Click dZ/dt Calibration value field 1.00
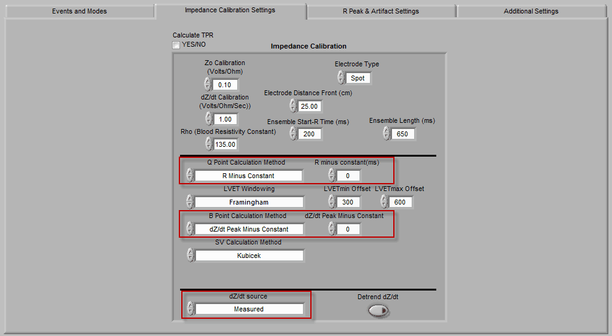The image size is (612, 336). coord(226,119)
